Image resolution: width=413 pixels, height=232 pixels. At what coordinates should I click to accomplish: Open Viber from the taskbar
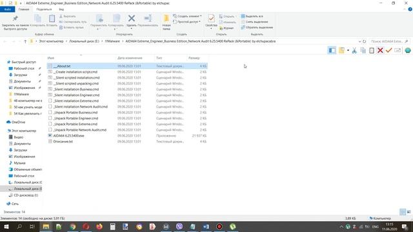coord(179,226)
